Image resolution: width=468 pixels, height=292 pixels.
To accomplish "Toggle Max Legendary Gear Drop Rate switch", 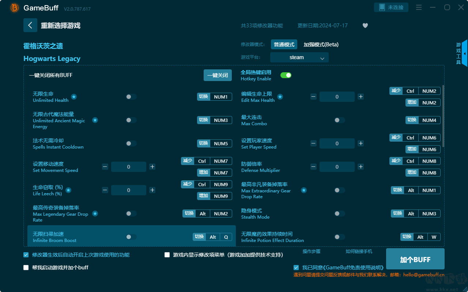I will point(131,214).
